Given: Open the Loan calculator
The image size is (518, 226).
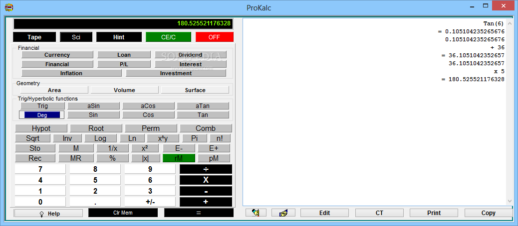Looking at the screenshot, I should pos(124,55).
